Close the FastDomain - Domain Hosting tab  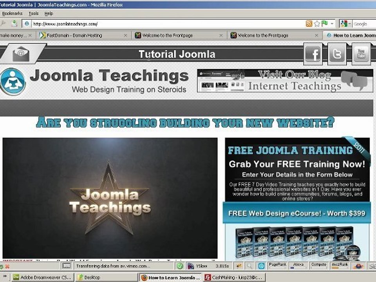click(x=125, y=36)
